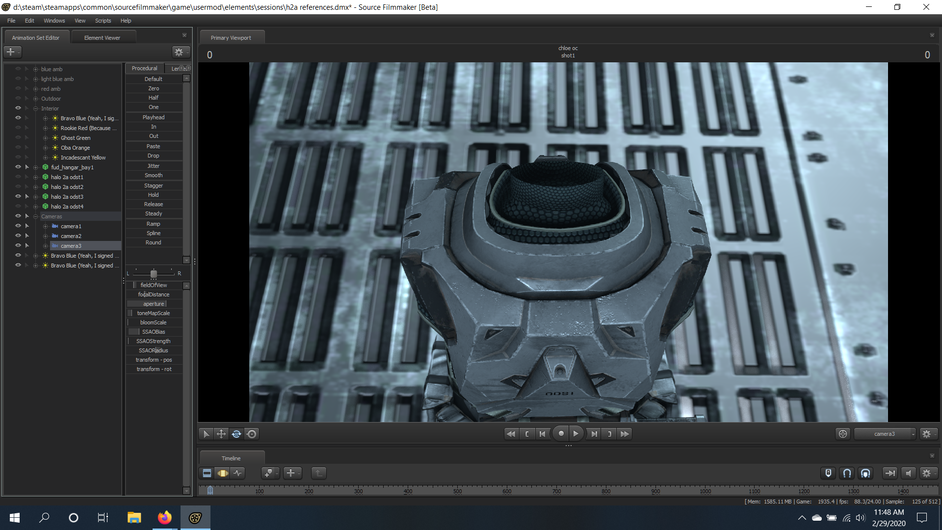Click the add bookmark button in timeline
Screen dimensions: 942x530
(270, 473)
